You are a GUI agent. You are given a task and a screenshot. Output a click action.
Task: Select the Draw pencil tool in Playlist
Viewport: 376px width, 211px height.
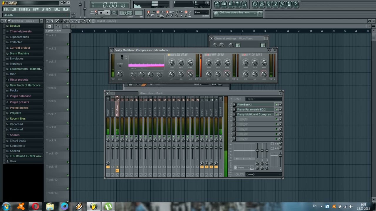[57, 21]
